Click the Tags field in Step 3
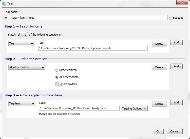This screenshot has height=139, width=190. pos(79,108)
